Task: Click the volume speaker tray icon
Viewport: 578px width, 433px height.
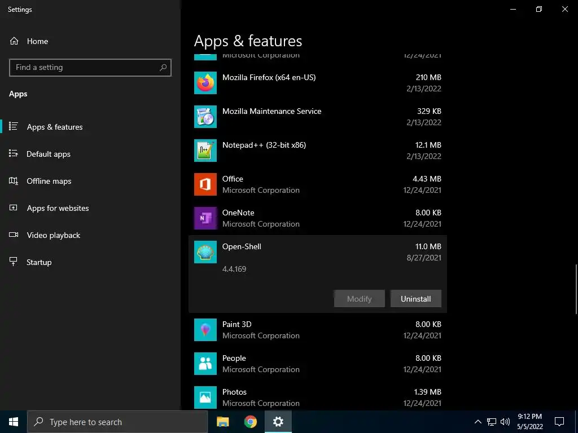Action: [x=505, y=422]
